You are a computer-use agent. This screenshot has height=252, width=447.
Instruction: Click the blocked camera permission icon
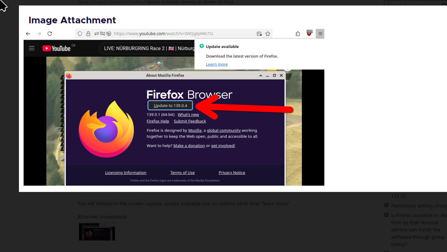(103, 34)
